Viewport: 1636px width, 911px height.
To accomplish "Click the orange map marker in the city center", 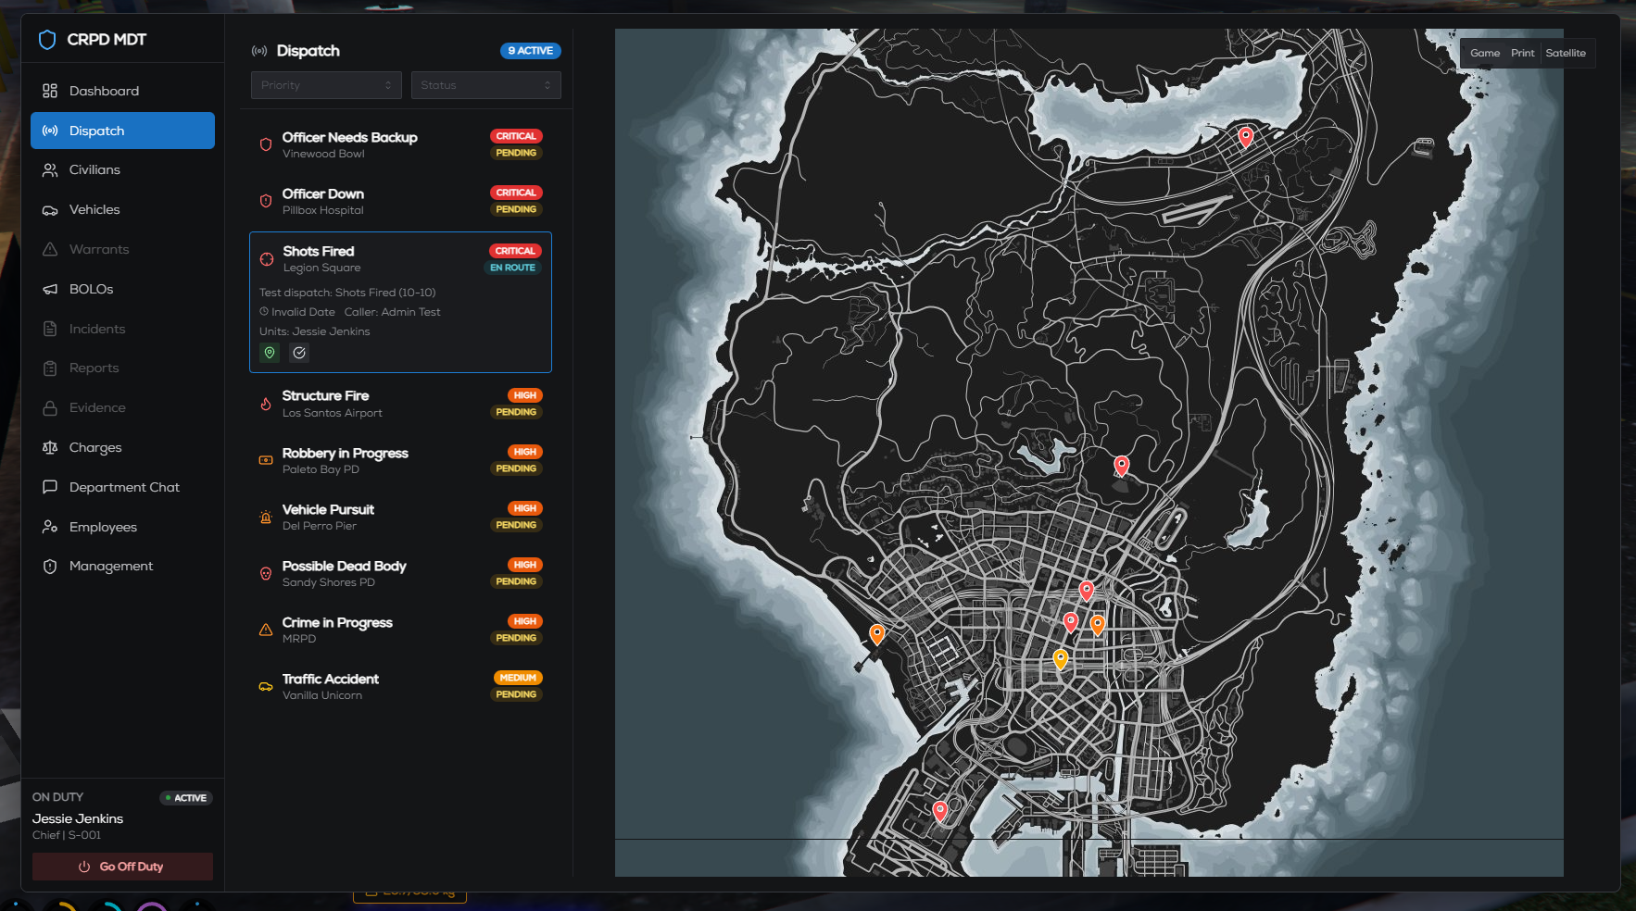I will pyautogui.click(x=1098, y=625).
